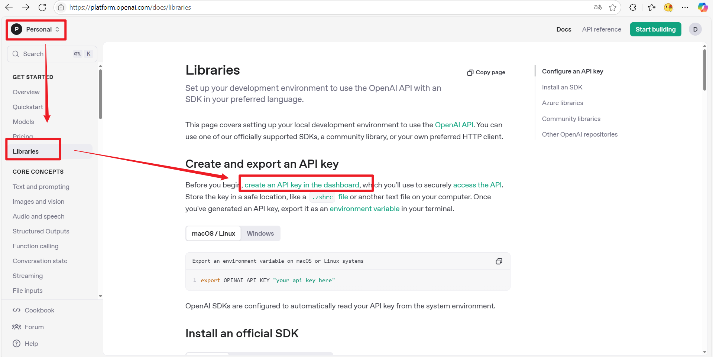Open the Forum link in sidebar
Image resolution: width=713 pixels, height=357 pixels.
[x=28, y=327]
